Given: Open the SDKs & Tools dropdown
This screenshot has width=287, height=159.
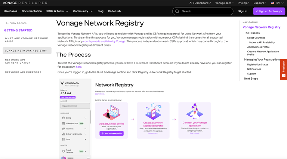Looking at the screenshot, I should (57, 11).
